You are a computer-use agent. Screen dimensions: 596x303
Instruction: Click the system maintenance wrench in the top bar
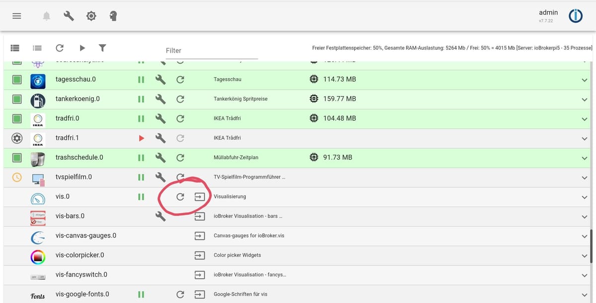[x=69, y=15]
